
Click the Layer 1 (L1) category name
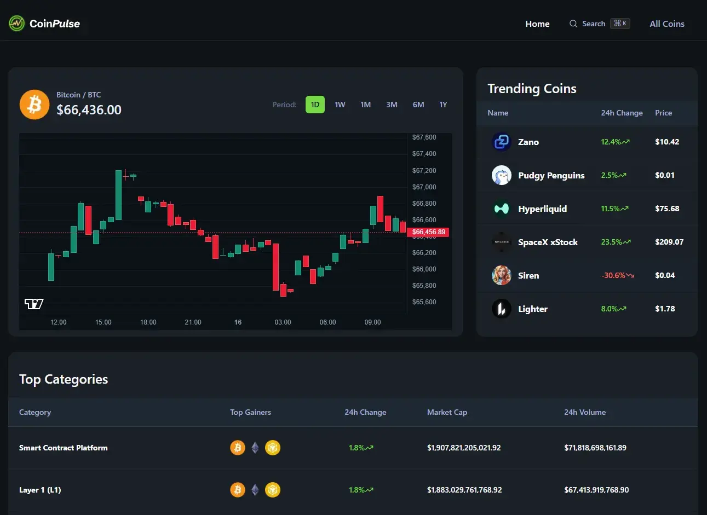coord(40,490)
